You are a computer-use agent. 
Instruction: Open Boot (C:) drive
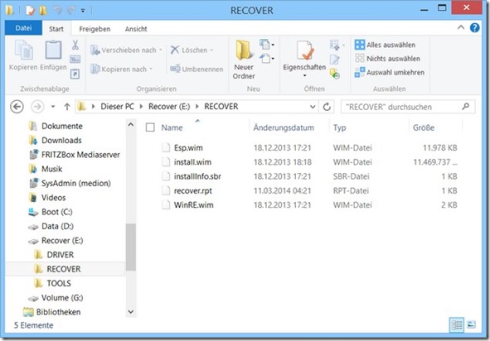tap(57, 212)
